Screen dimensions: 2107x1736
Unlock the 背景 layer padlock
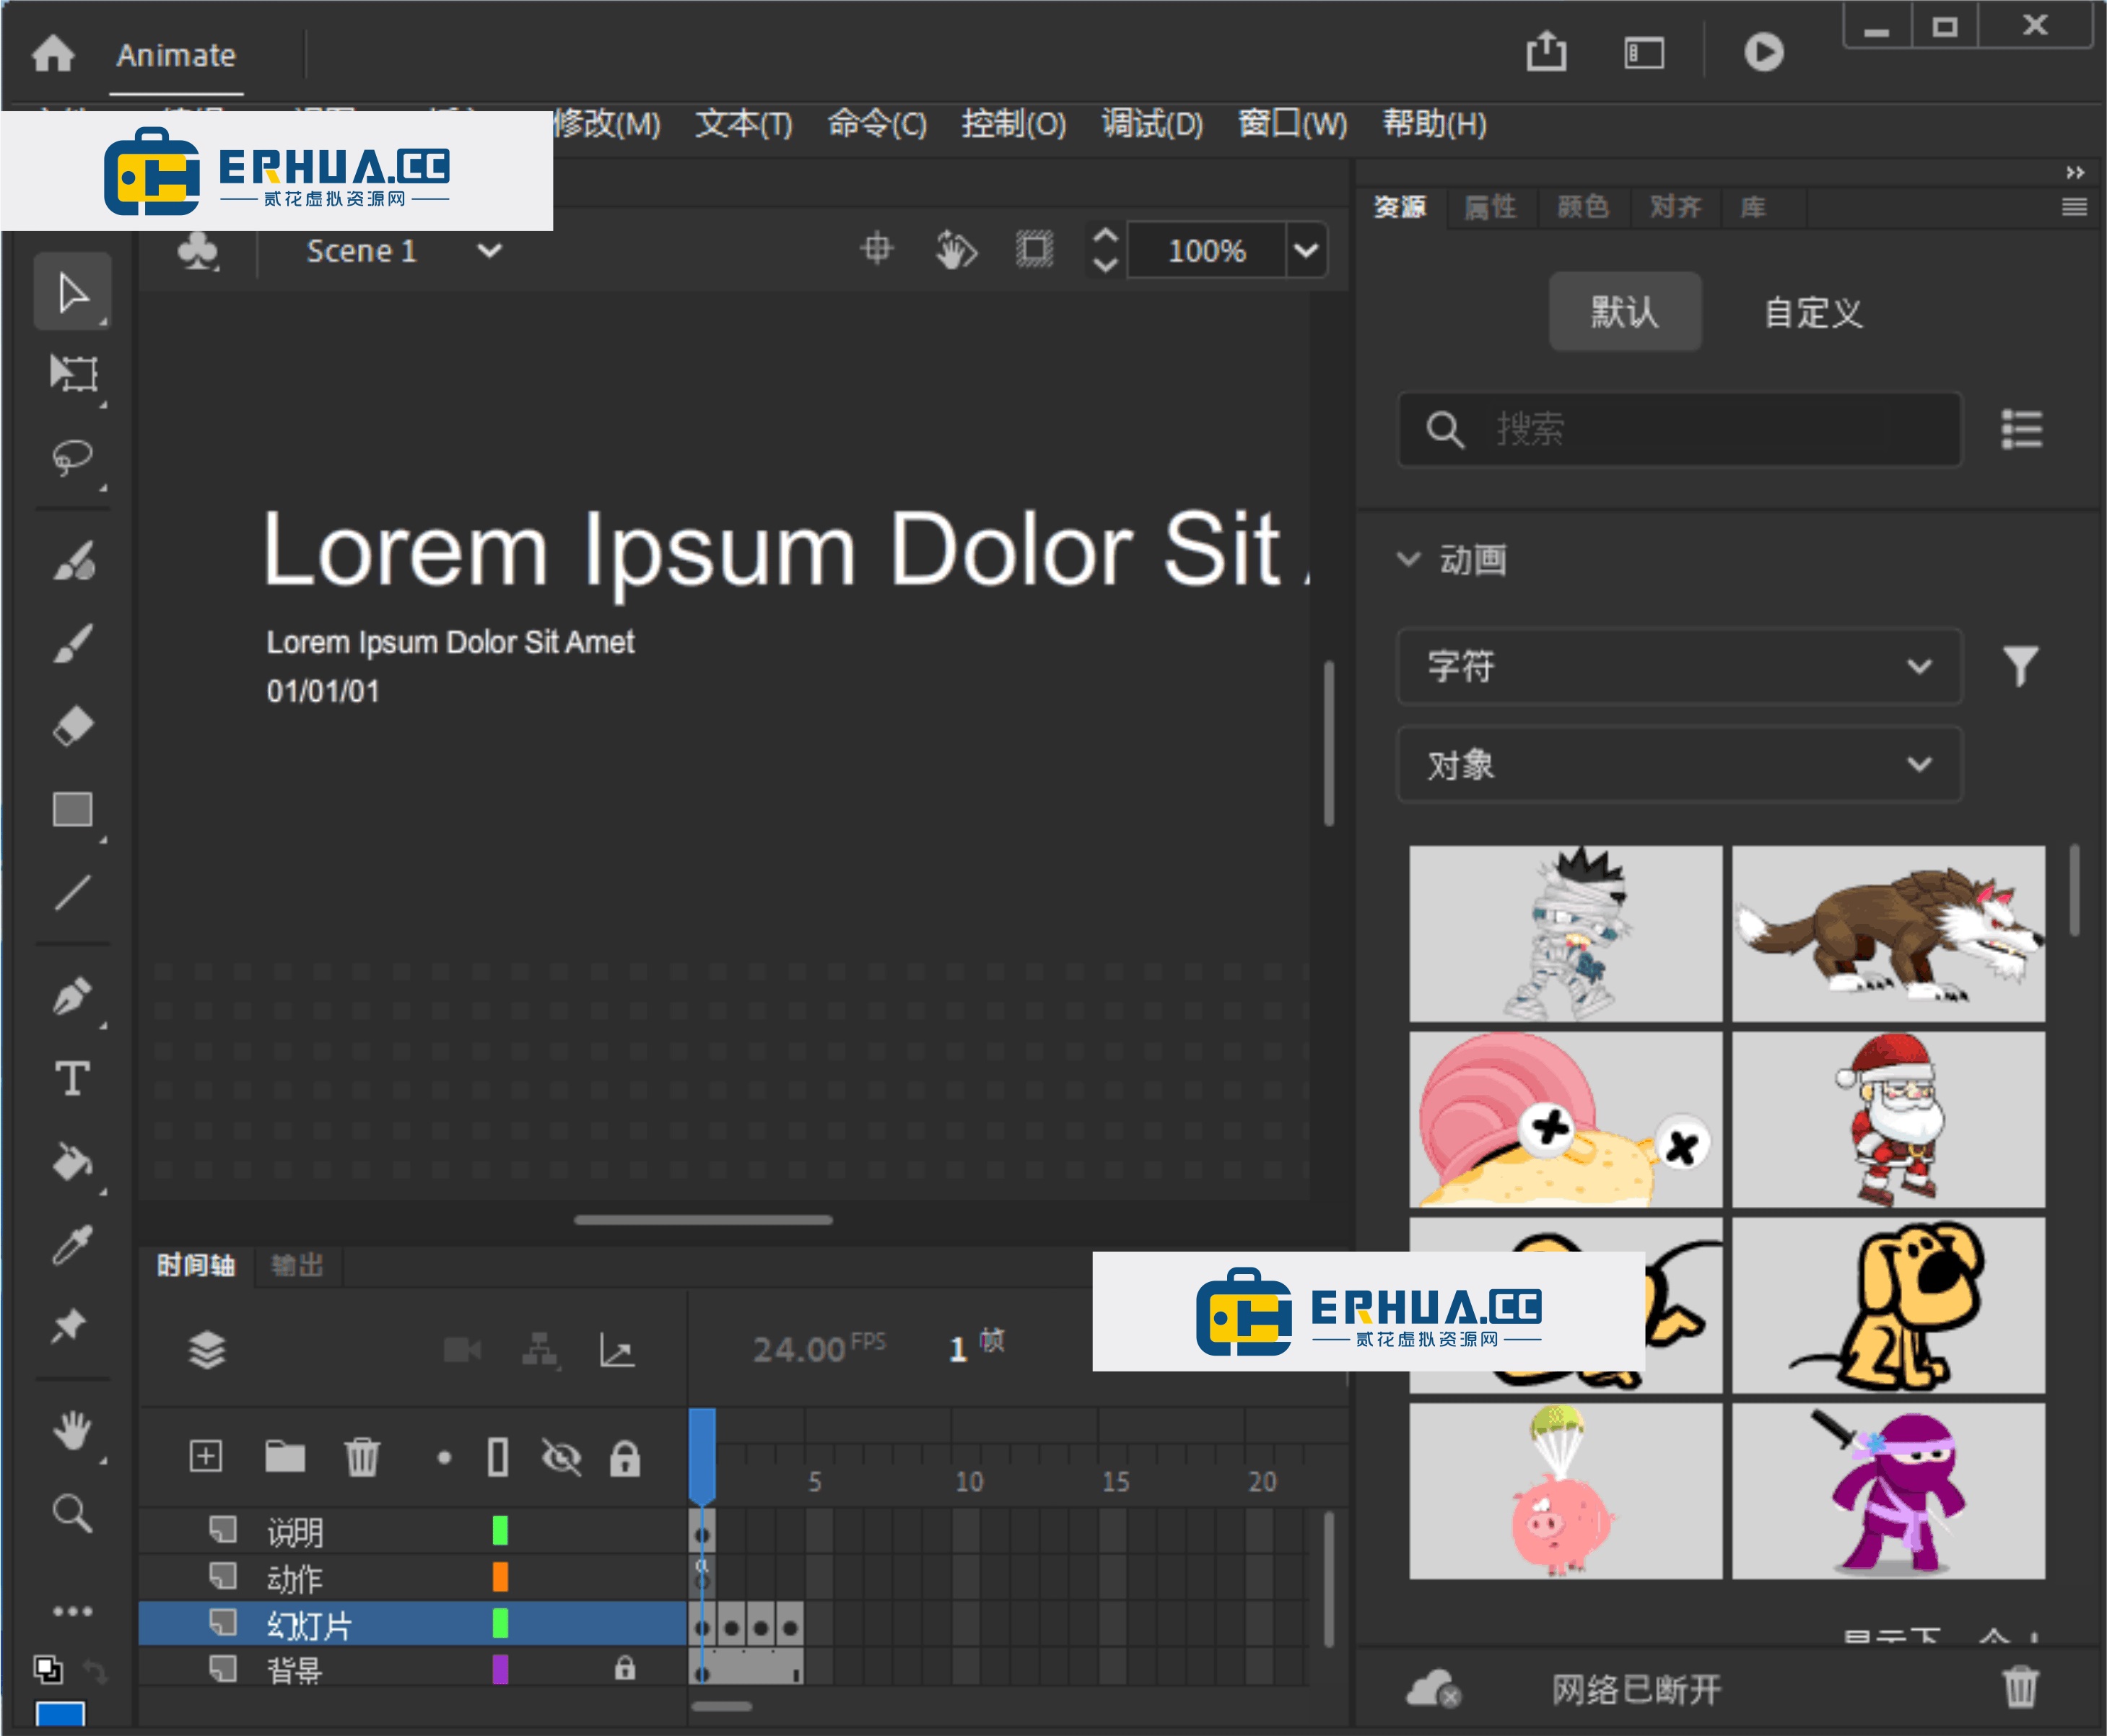624,1667
